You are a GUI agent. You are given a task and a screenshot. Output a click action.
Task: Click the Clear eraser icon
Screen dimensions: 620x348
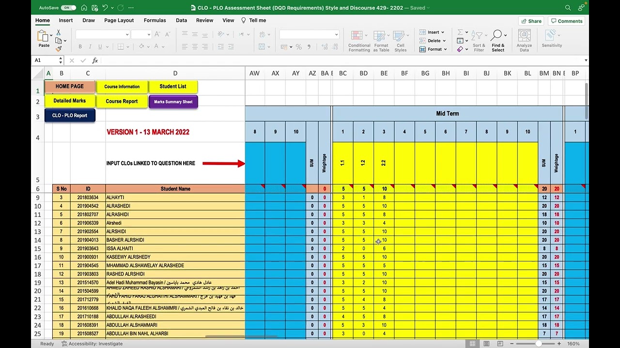(x=460, y=49)
